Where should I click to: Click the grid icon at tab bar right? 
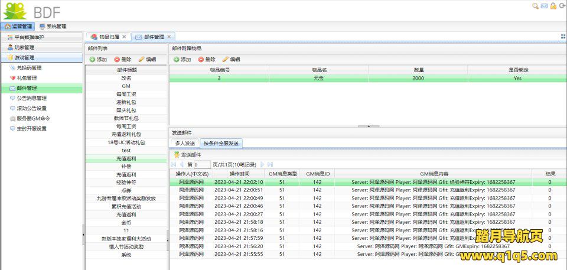pos(563,37)
